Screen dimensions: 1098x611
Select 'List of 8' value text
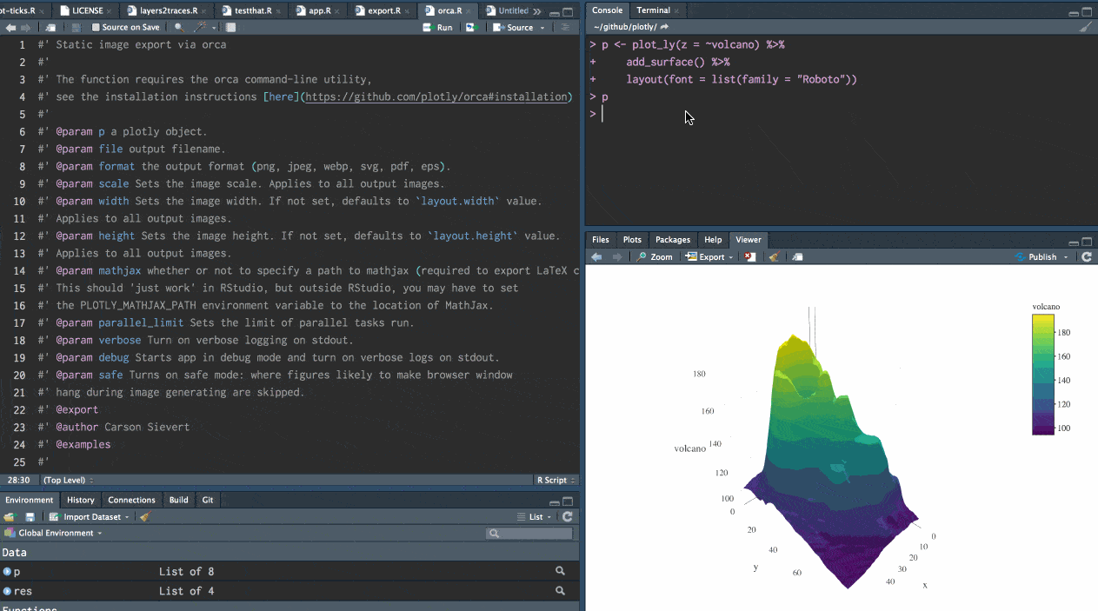point(186,571)
